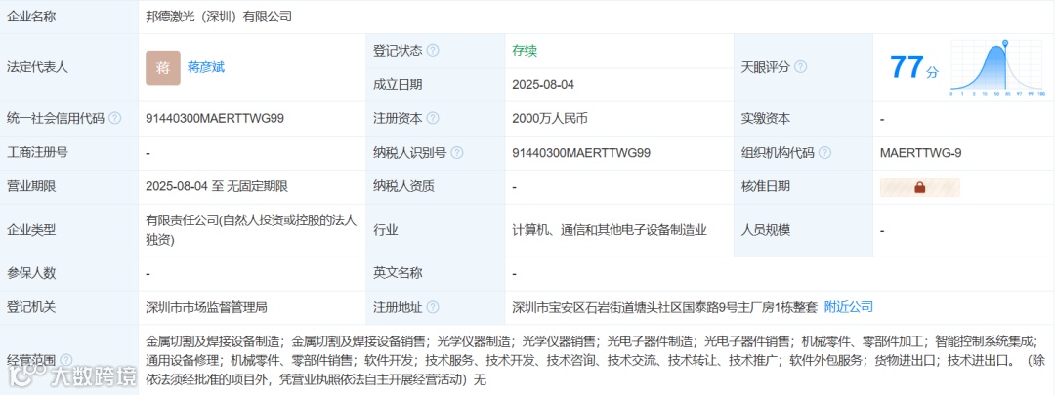Click the 工商注册号 field label

pos(37,152)
